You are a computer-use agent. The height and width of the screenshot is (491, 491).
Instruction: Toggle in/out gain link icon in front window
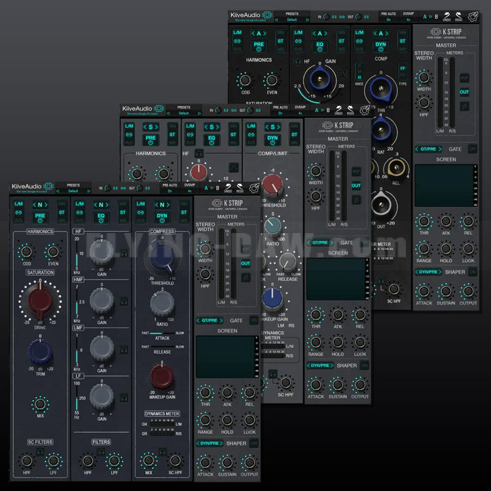[123, 188]
